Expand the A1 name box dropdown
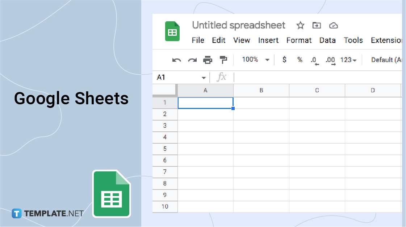Image resolution: width=406 pixels, height=227 pixels. (x=204, y=78)
